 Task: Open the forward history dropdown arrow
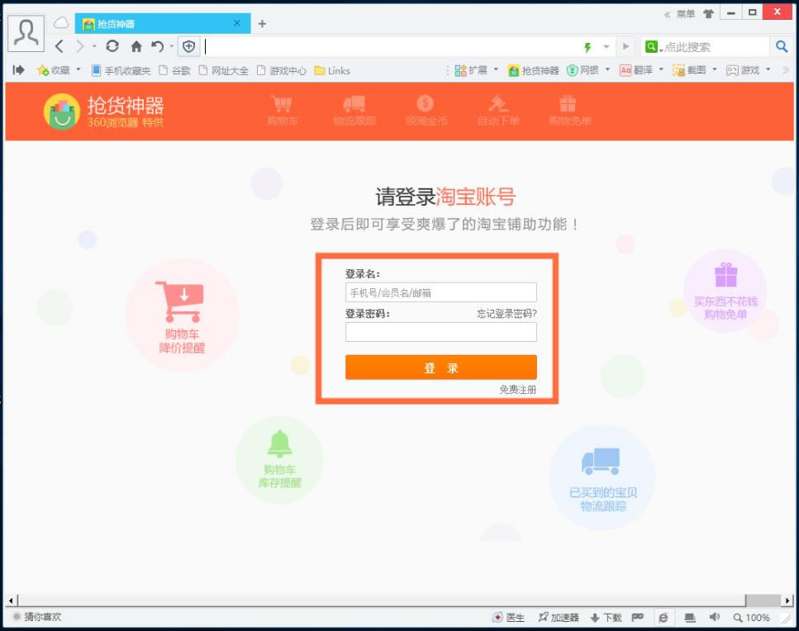94,46
